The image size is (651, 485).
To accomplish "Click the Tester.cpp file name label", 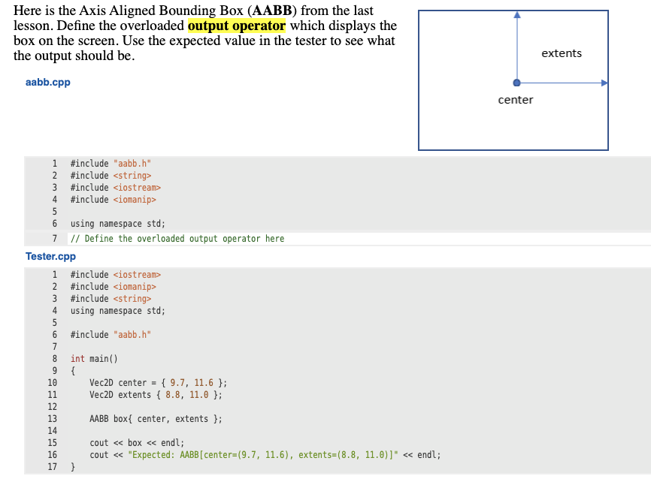I will coord(51,256).
